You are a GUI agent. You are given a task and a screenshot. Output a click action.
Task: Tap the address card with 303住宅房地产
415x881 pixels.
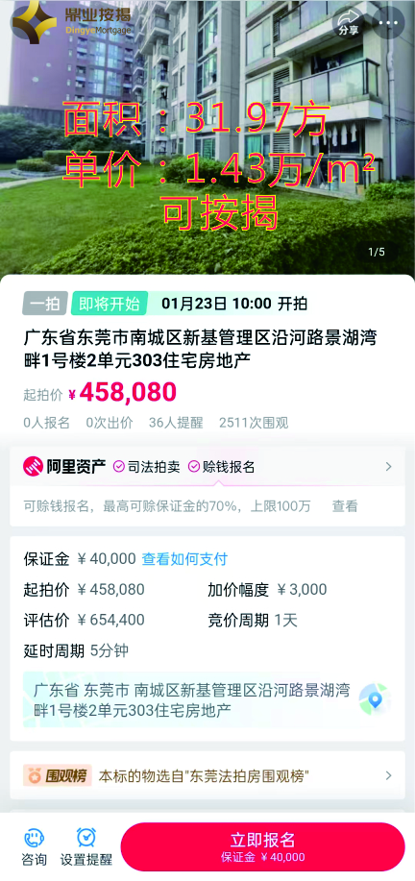pos(207,699)
